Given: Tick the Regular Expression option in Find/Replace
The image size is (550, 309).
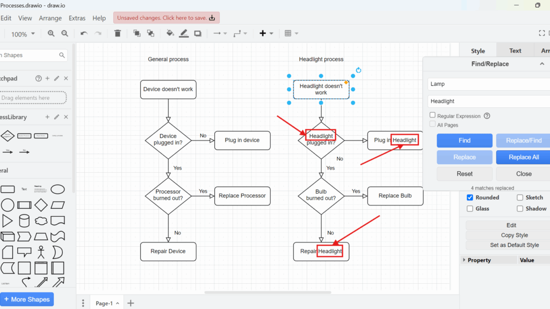Looking at the screenshot, I should (x=432, y=115).
